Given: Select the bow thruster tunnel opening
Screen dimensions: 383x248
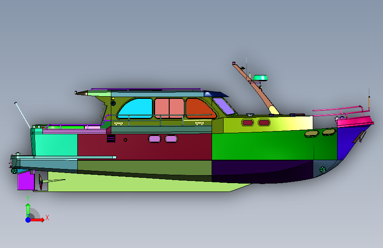Looking at the screenshot, I should [322, 169].
